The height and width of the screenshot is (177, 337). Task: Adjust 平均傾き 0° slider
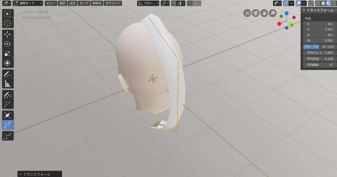(x=320, y=65)
